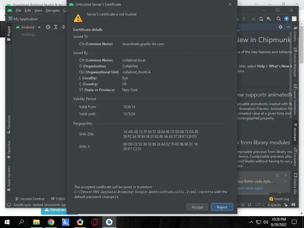Click the Search Everywhere magnifier icon
The width and height of the screenshot is (304, 228).
[278, 19]
